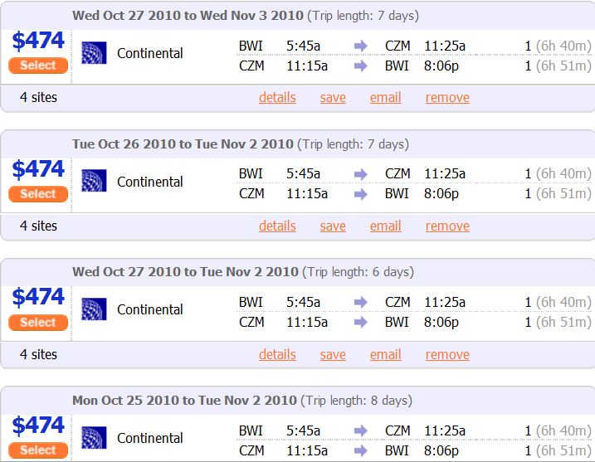Image resolution: width=595 pixels, height=462 pixels.
Task: Click return arrow icon in the 8-day trip
Action: pyautogui.click(x=360, y=450)
